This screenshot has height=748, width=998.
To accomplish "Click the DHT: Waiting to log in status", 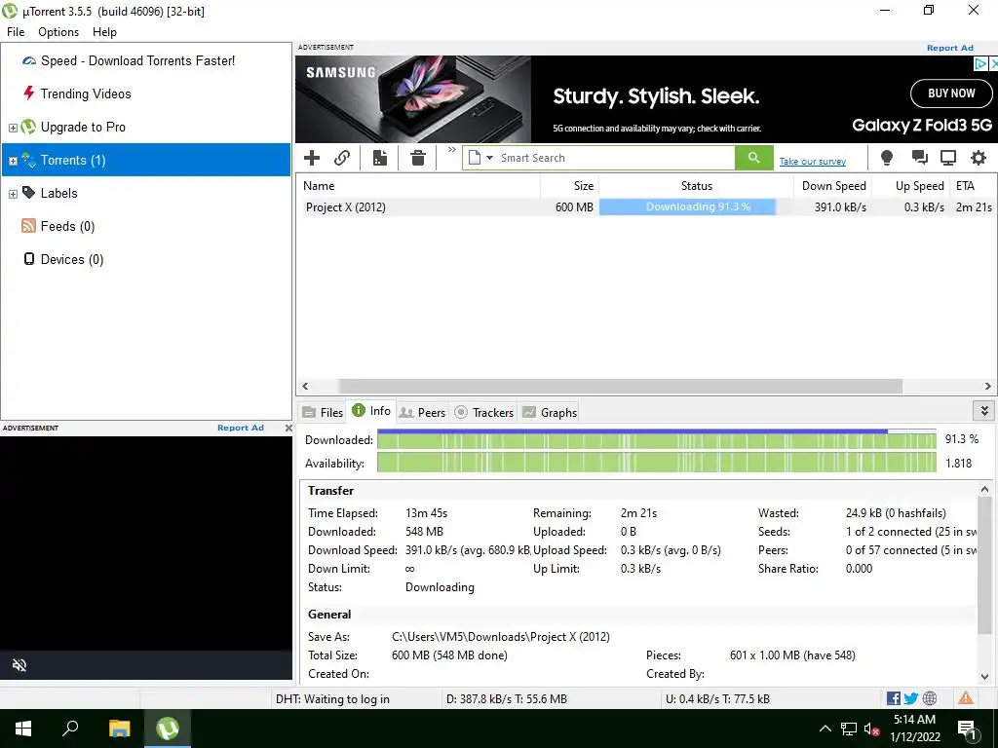I will point(332,699).
